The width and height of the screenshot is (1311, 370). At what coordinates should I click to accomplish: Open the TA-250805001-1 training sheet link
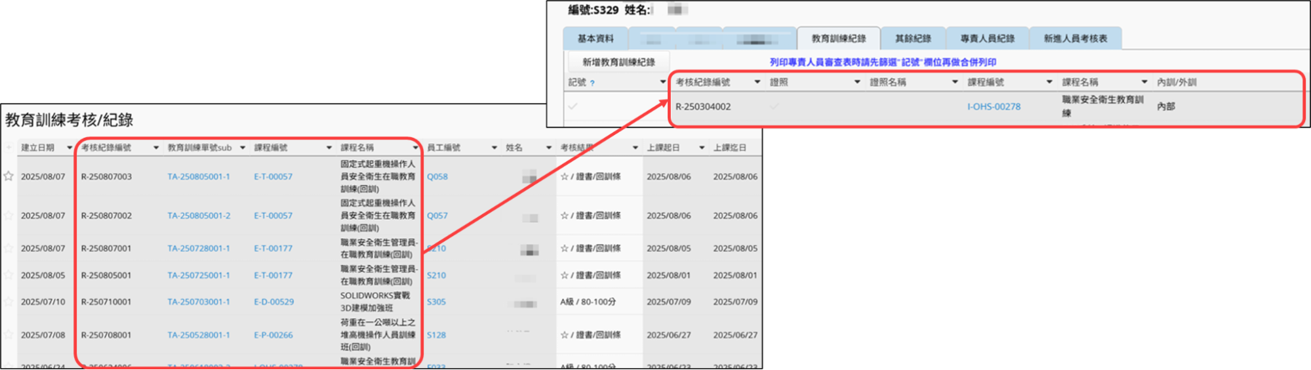199,176
